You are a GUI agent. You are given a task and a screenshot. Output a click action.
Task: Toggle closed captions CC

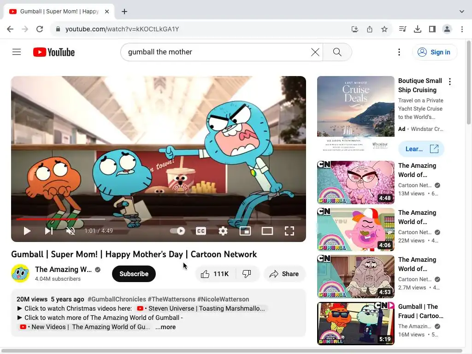coord(201,231)
